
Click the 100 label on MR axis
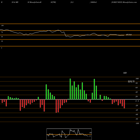pos(137,79)
